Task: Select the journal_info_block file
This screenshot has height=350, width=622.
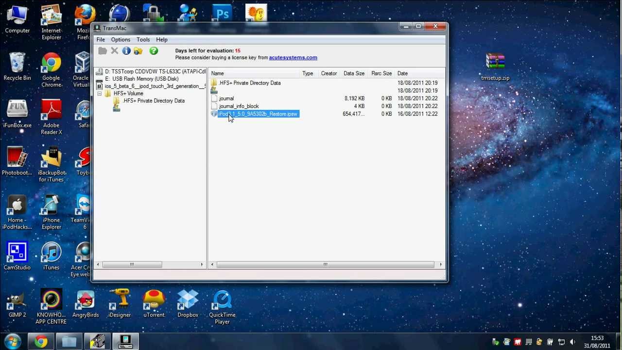Action: [239, 106]
